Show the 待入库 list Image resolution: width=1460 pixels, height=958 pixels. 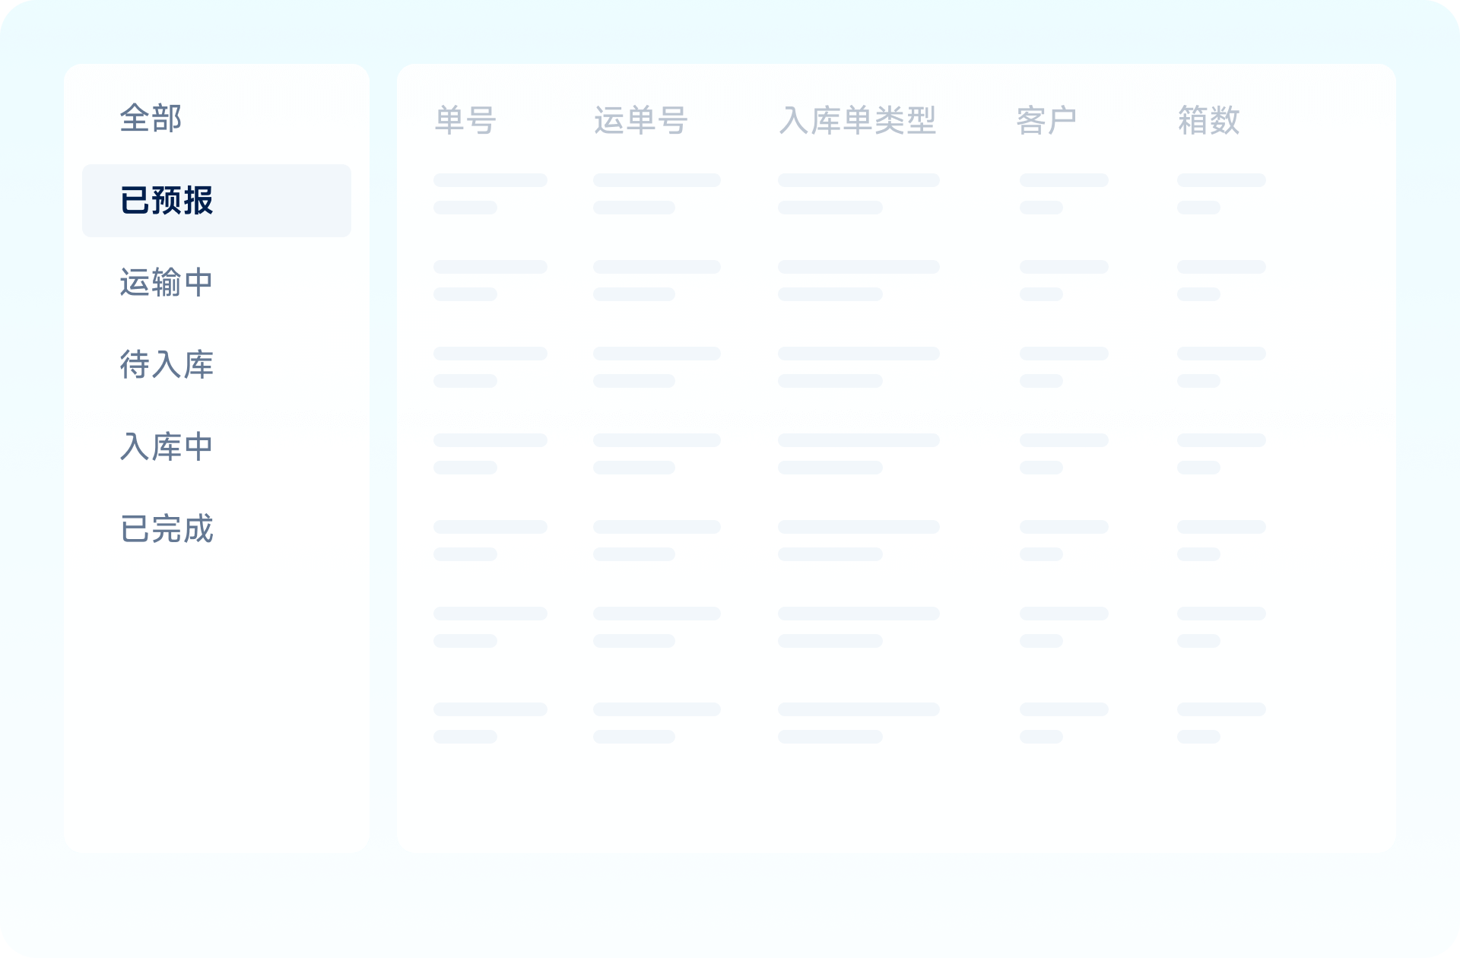(167, 365)
